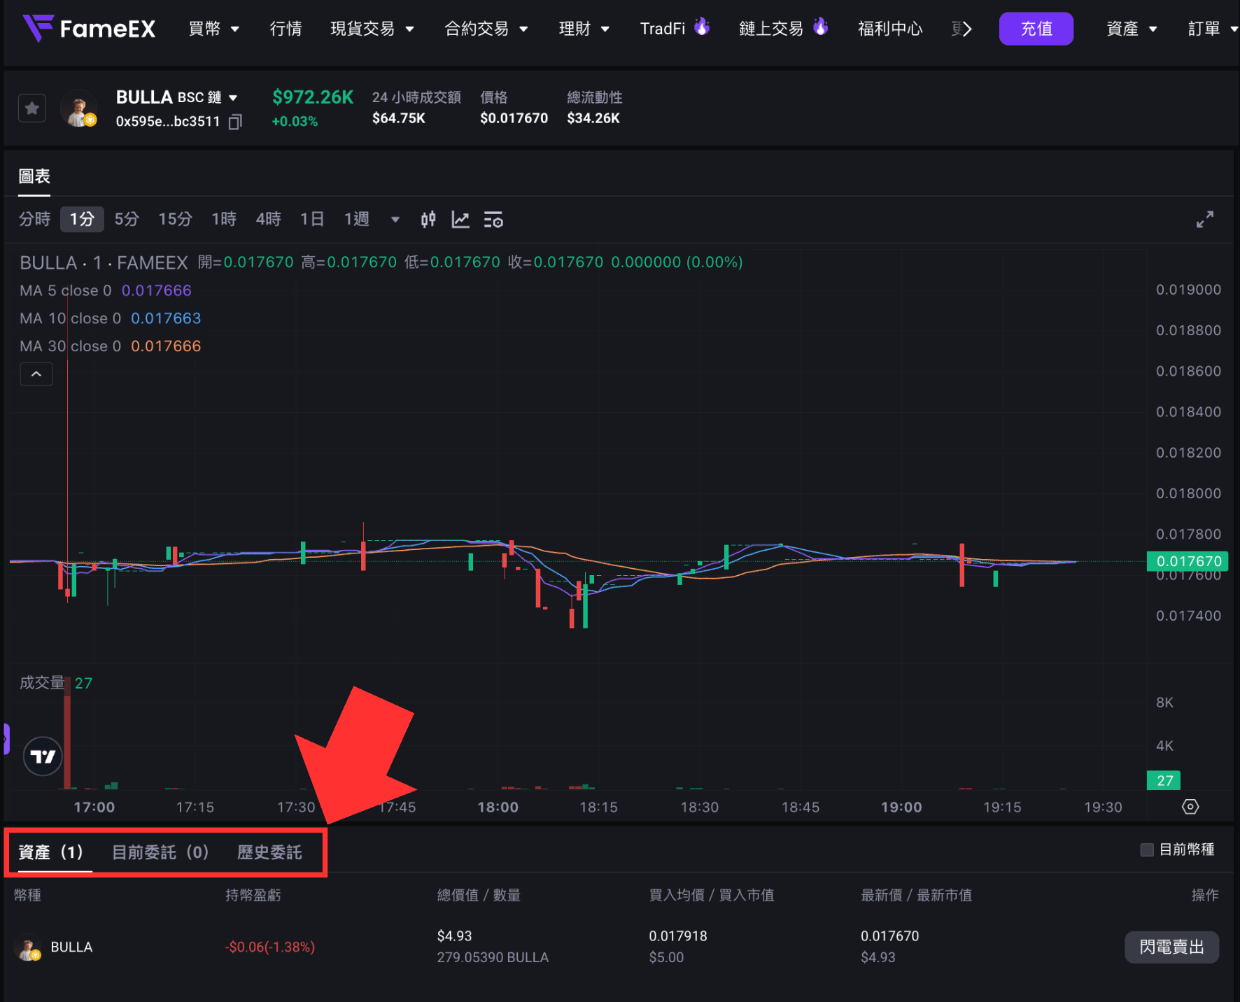Image resolution: width=1240 pixels, height=1002 pixels.
Task: Open the 鏈上交易 menu item
Action: pos(771,29)
